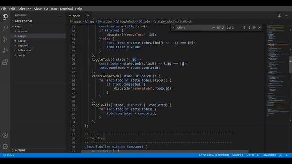Click the Ln 70, Col 57 status item
The image size is (292, 164).
tap(214, 155)
